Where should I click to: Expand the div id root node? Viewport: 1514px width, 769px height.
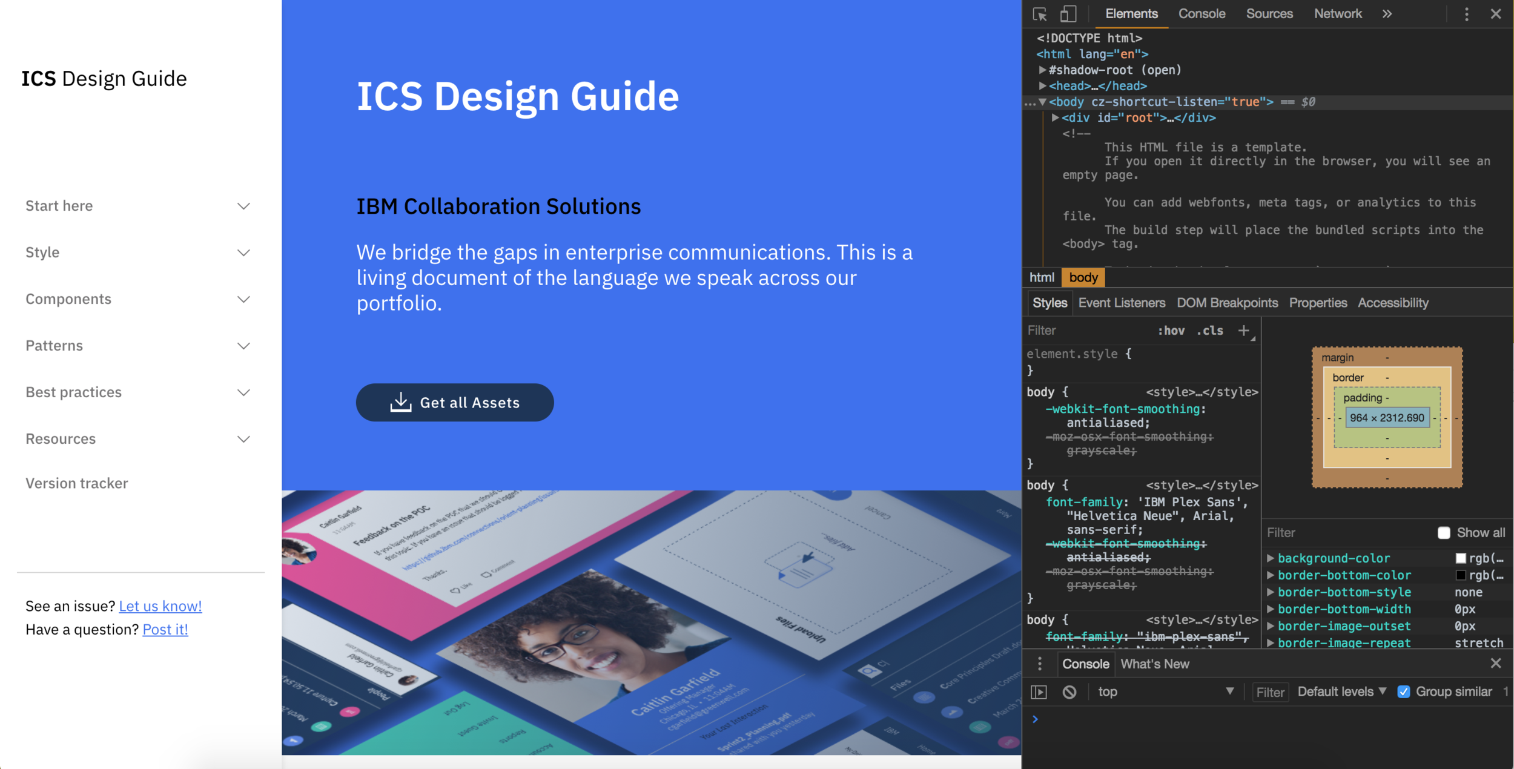1055,118
